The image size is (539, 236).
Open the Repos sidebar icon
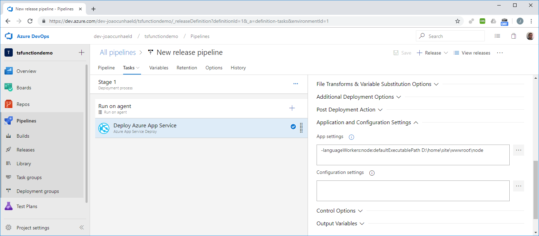[x=9, y=104]
